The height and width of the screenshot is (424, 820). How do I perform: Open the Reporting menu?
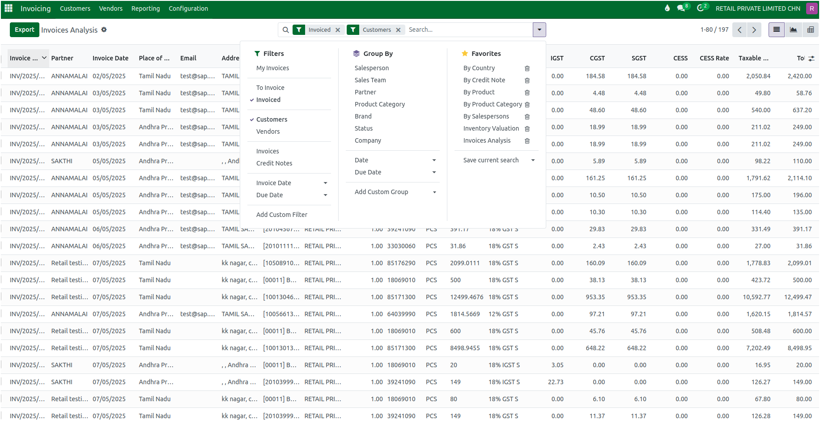tap(145, 8)
